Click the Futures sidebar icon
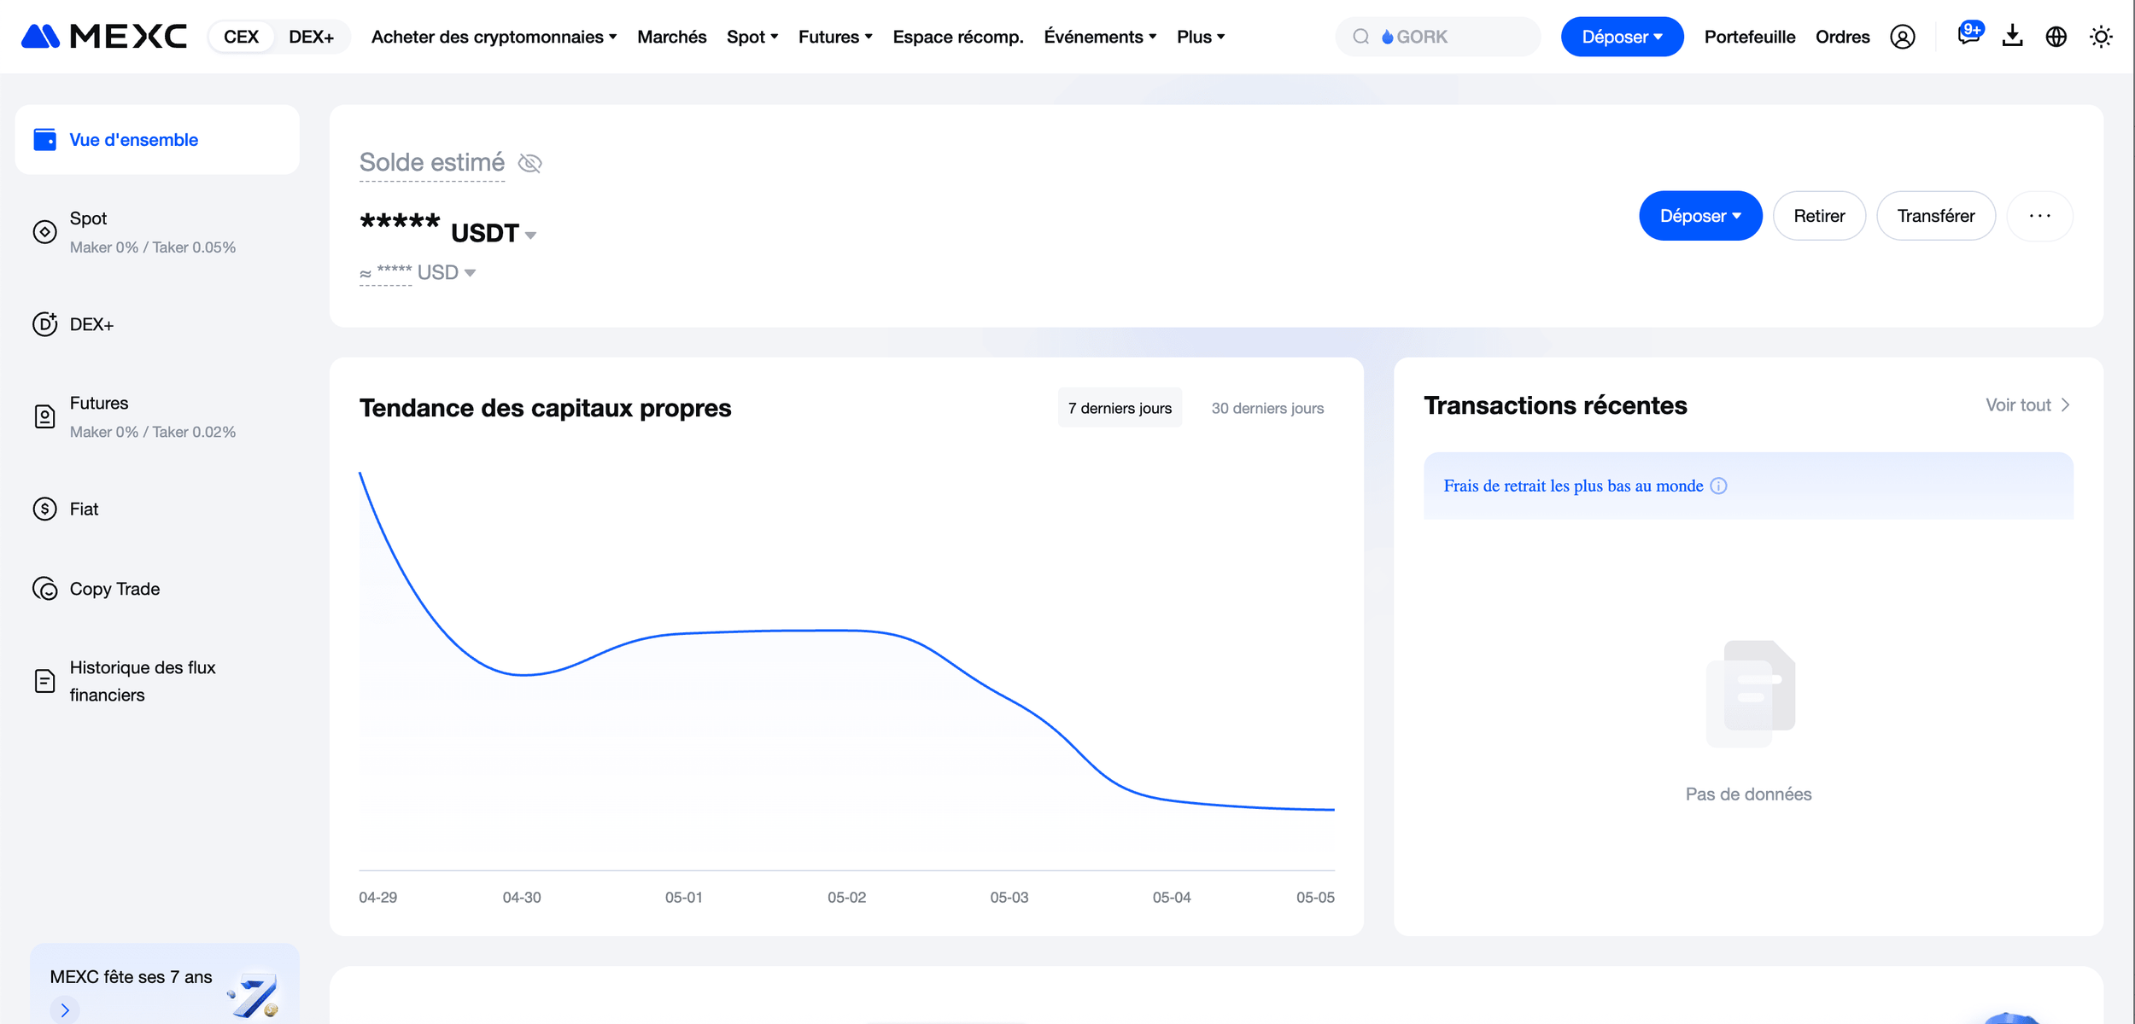 pos(44,416)
